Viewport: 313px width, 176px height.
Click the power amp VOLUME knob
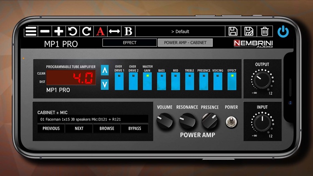point(165,121)
